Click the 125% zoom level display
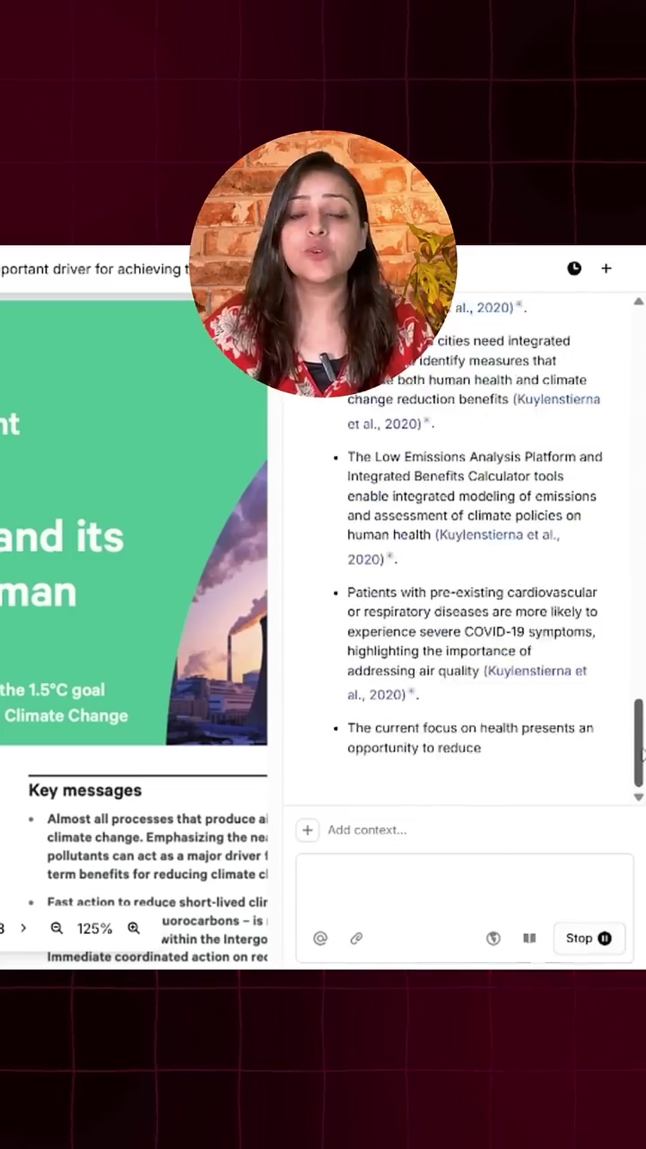Image resolution: width=646 pixels, height=1149 pixels. pos(95,928)
